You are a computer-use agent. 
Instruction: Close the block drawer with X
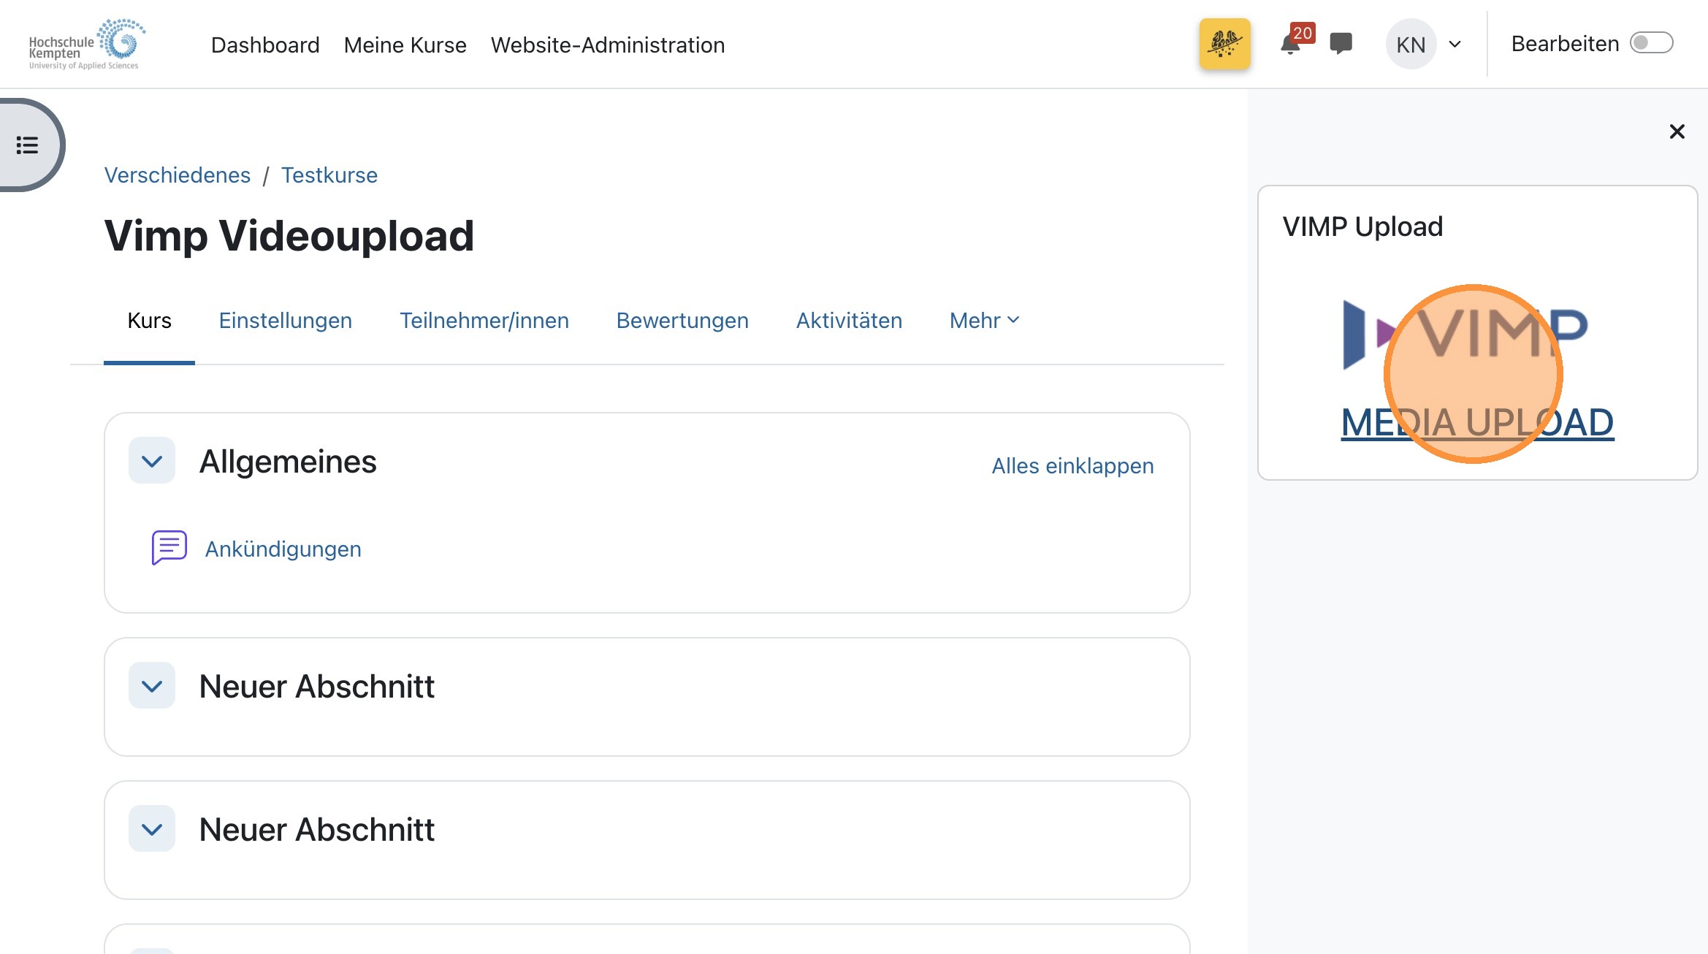click(1677, 131)
